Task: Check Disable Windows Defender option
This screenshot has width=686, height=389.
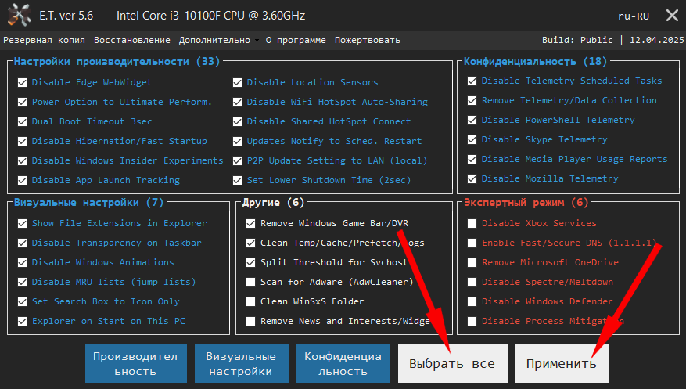Action: pos(472,301)
